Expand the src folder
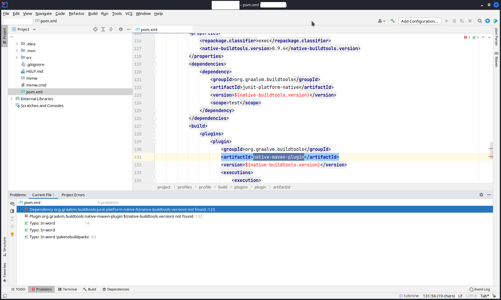 click(x=17, y=58)
